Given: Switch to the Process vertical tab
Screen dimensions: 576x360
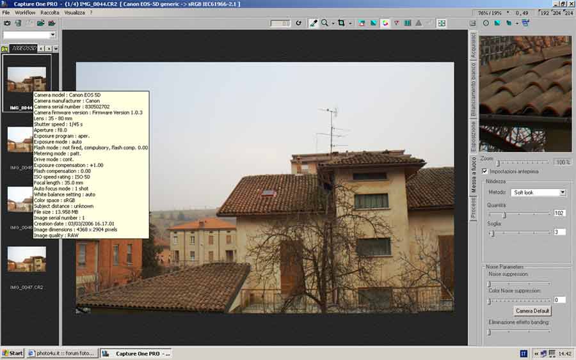Looking at the screenshot, I should 473,208.
